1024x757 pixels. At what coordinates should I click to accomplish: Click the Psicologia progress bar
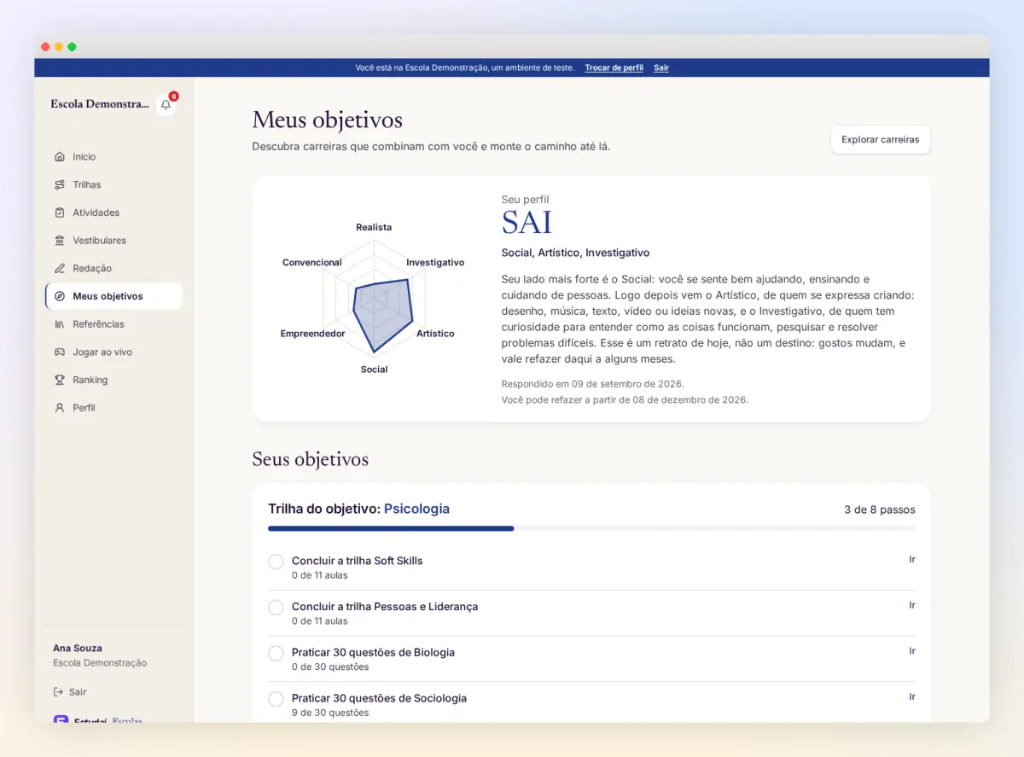591,528
